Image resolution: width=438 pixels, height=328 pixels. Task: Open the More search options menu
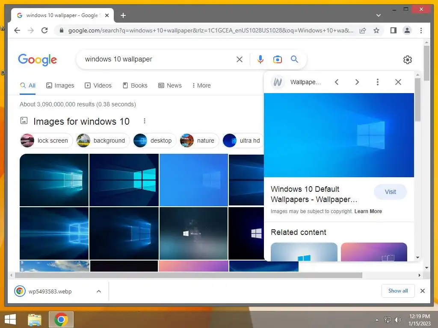pos(201,85)
